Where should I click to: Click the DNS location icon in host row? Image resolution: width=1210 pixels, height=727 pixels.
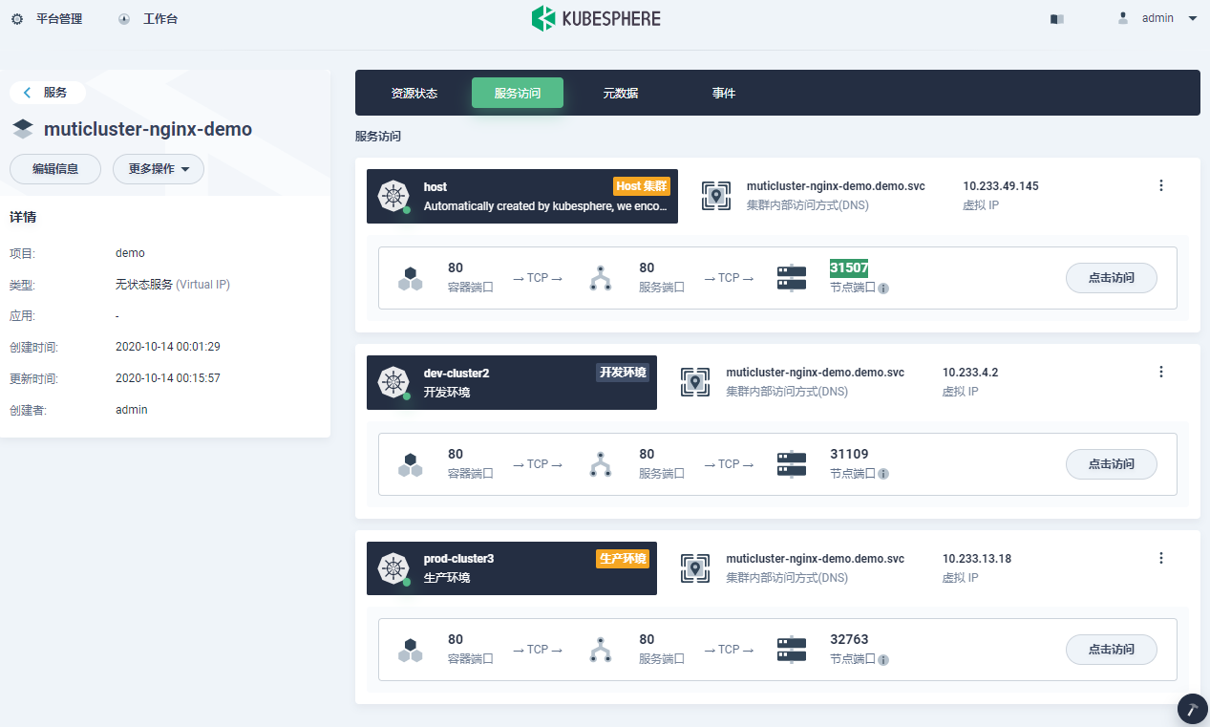(716, 196)
